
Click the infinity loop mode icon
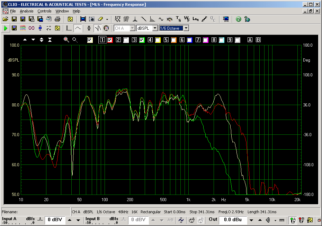32,28
